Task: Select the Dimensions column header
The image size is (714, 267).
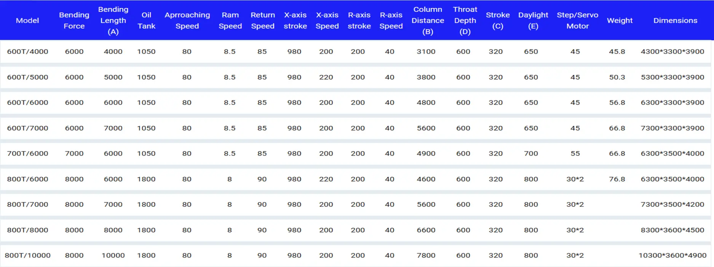Action: [x=676, y=21]
